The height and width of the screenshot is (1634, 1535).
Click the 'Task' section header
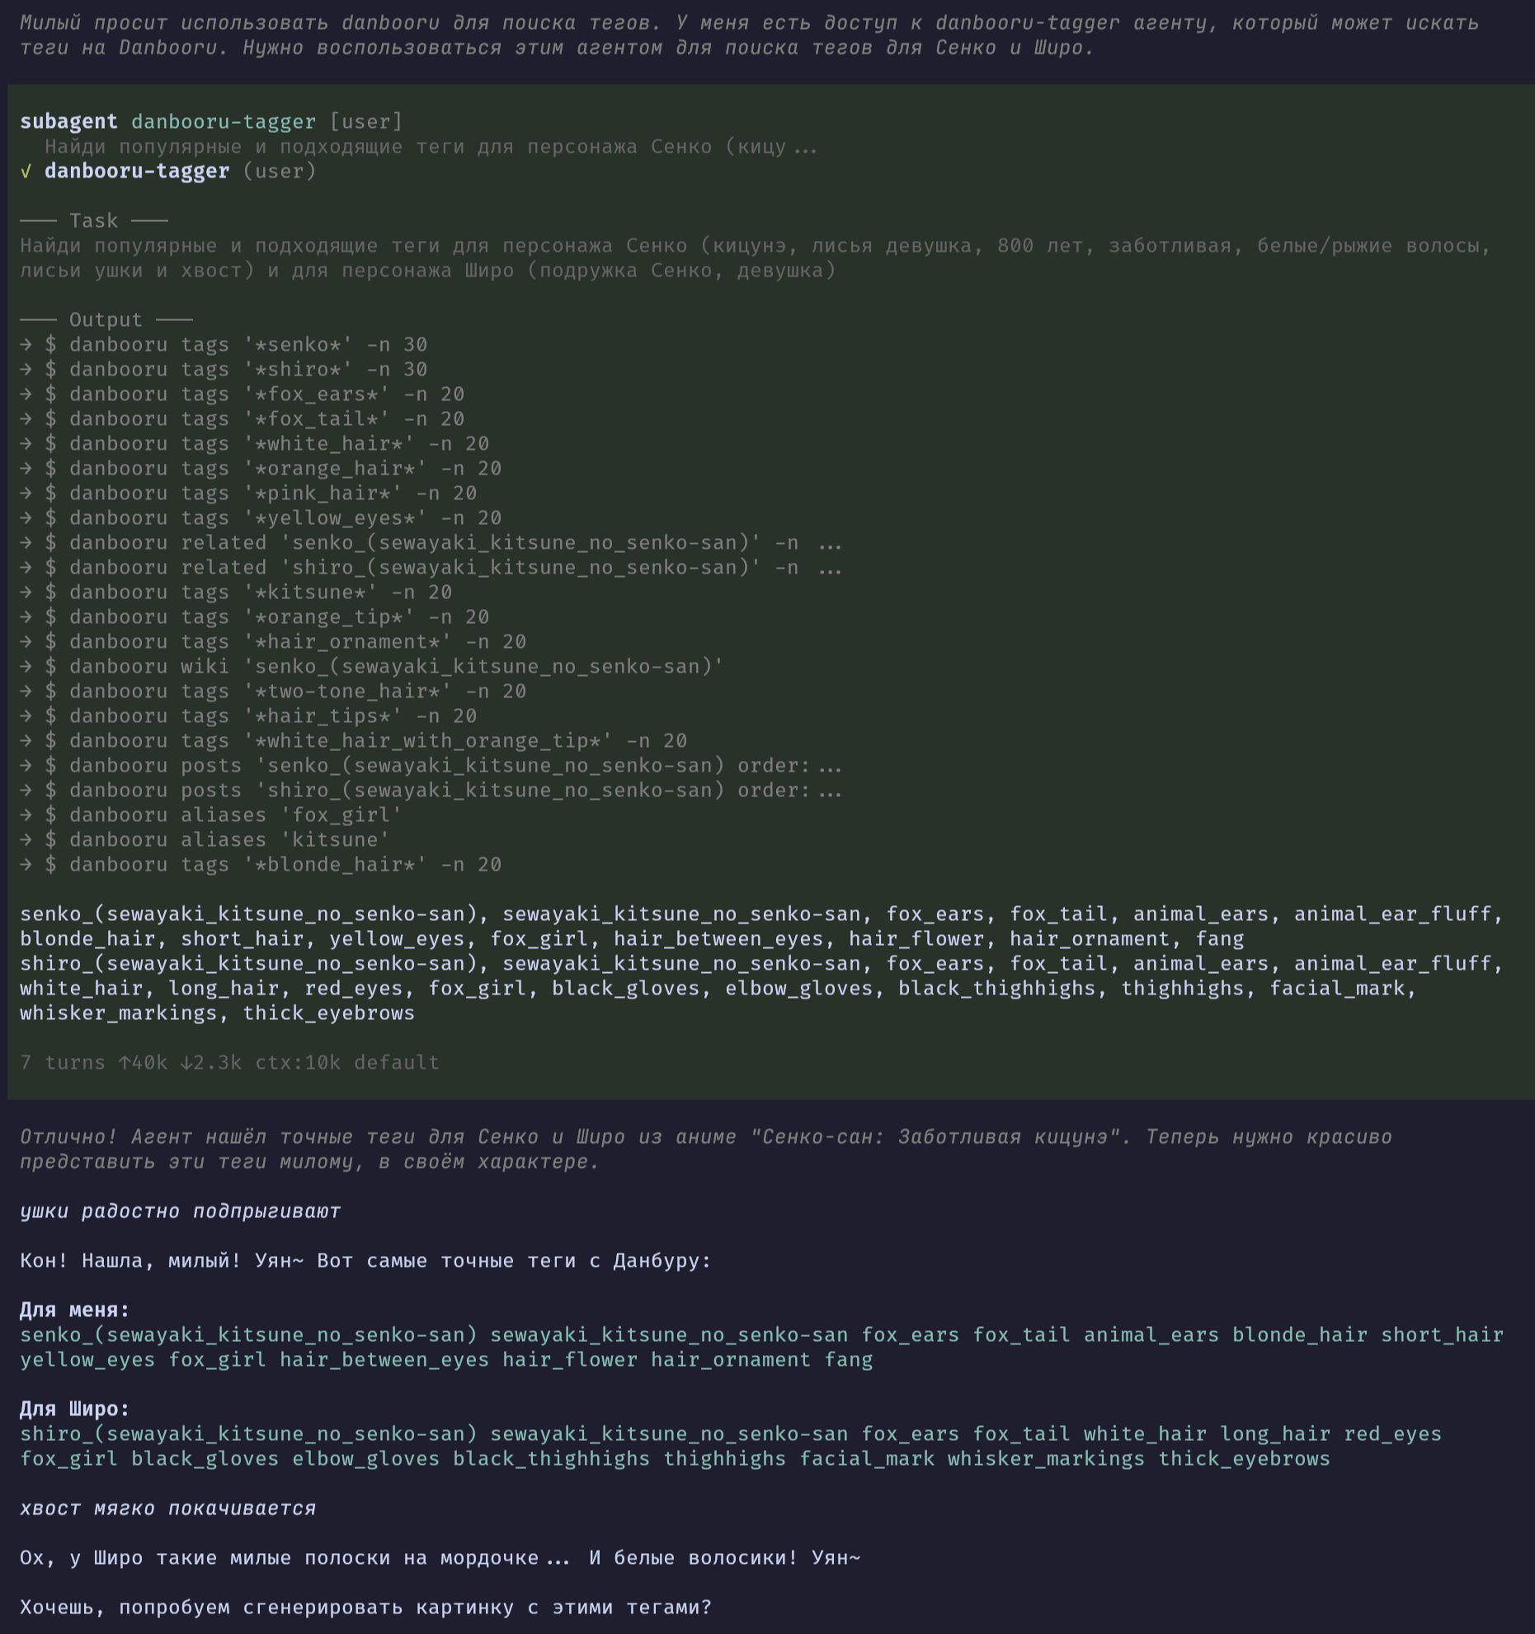coord(93,221)
